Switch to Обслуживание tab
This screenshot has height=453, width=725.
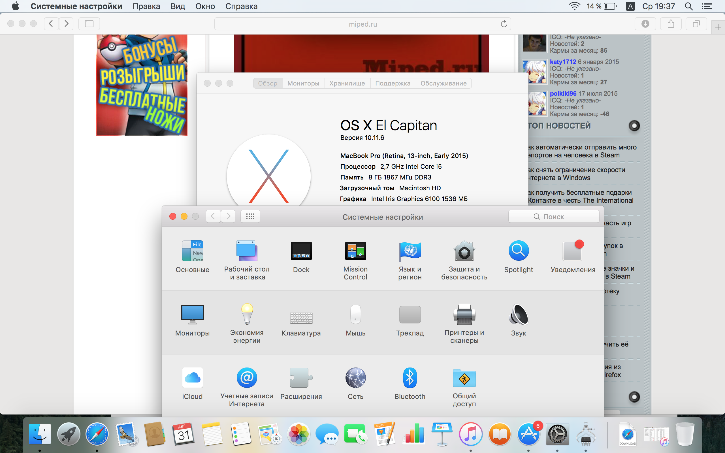pos(443,83)
